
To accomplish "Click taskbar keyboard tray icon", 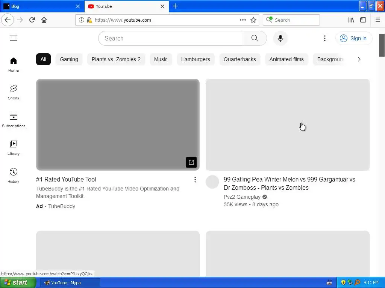I will pos(329,283).
